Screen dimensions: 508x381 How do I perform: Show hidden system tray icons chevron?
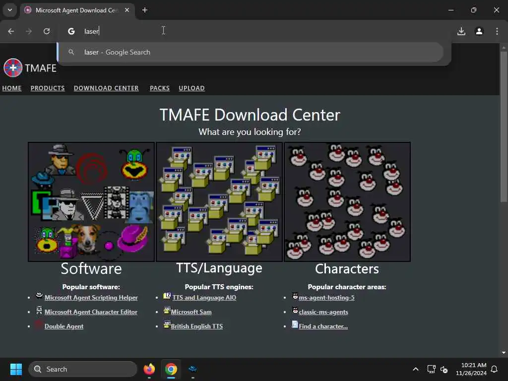[x=416, y=369]
